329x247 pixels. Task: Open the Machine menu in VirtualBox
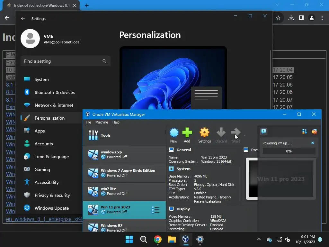click(102, 122)
